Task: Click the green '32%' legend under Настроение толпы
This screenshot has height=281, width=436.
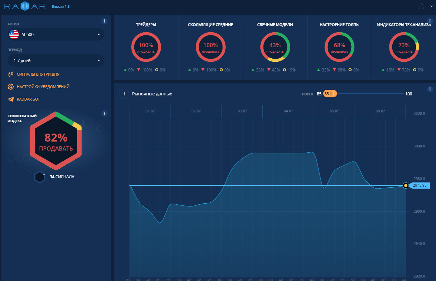Action: pos(324,70)
